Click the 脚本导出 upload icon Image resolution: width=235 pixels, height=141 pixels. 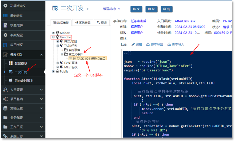[148, 44]
